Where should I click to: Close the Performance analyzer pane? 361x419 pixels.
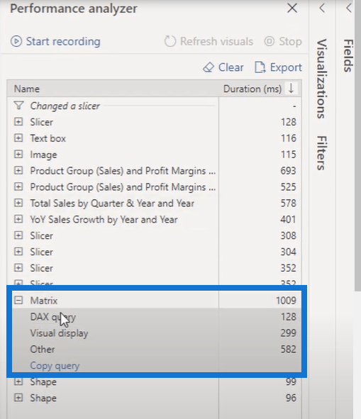292,8
